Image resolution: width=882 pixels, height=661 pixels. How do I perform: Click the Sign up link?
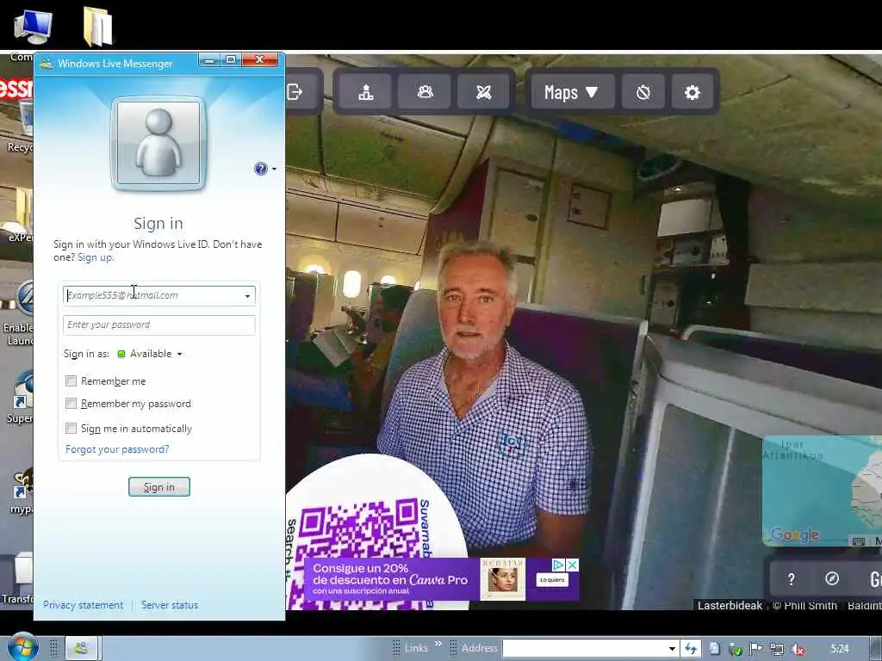click(96, 257)
